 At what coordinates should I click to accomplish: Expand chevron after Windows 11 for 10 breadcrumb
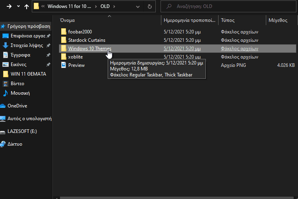pos(96,6)
